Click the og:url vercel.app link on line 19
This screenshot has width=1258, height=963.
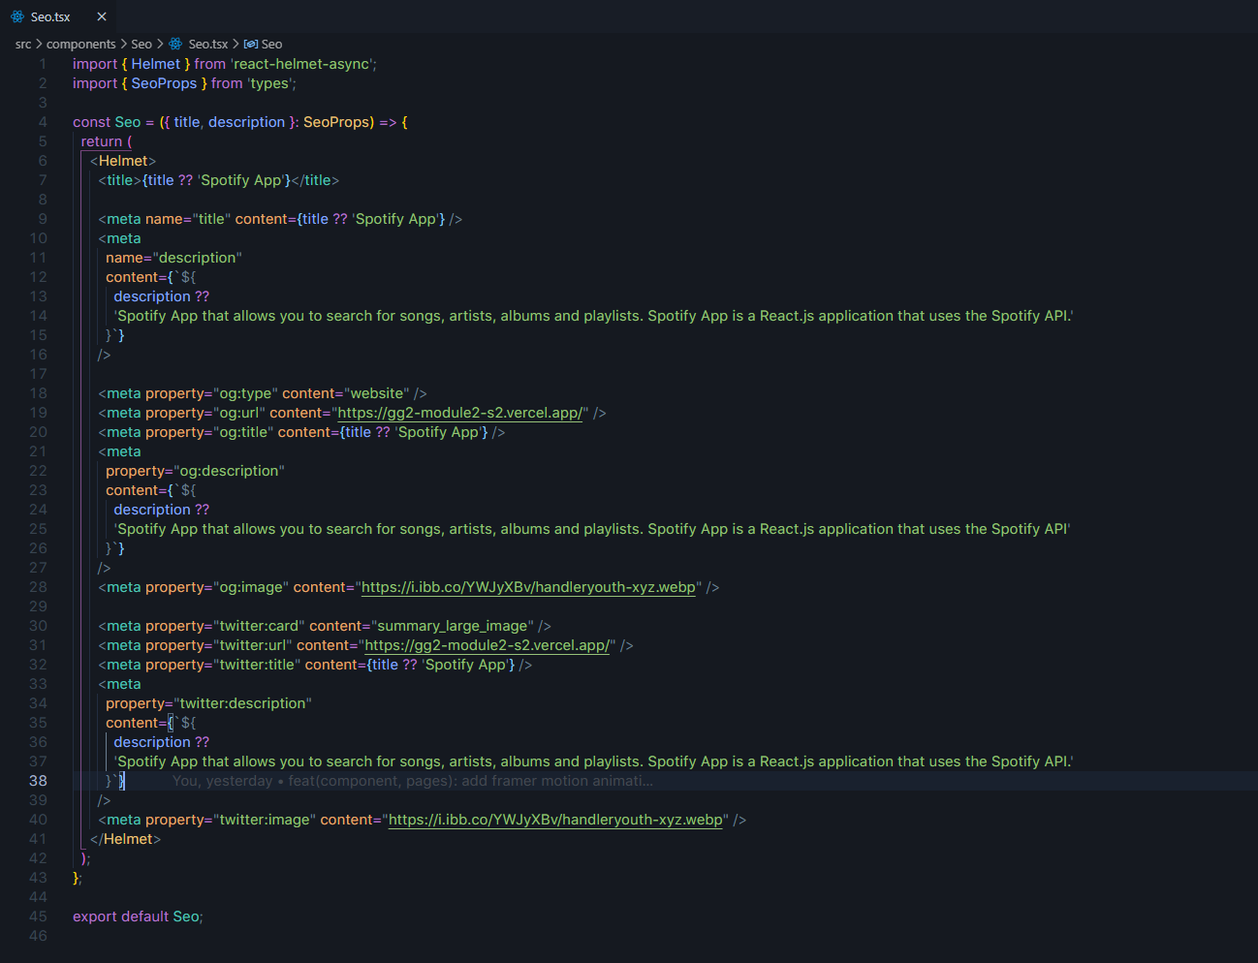459,413
